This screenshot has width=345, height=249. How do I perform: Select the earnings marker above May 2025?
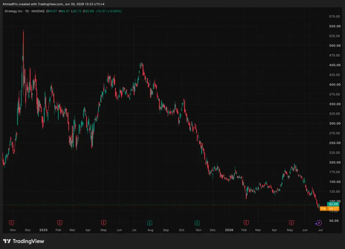(x=103, y=223)
